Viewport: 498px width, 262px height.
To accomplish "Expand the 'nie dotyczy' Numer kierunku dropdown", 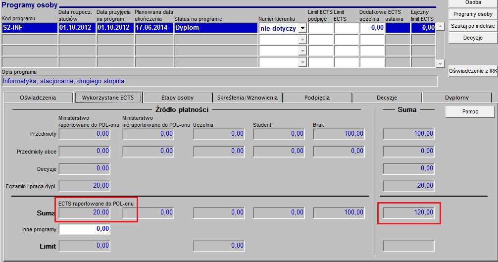I will 302,28.
